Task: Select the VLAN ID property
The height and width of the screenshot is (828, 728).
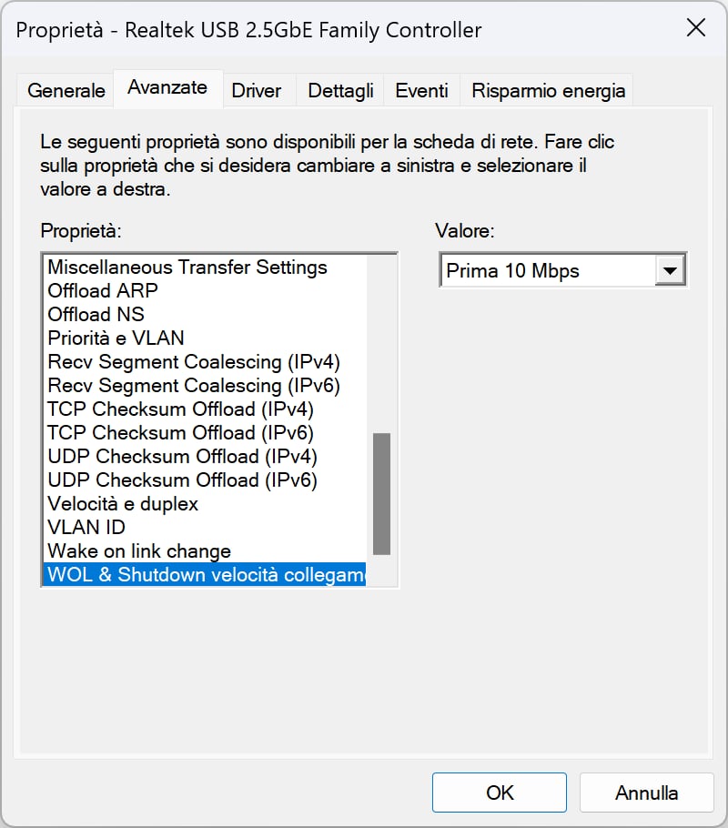Action: click(x=205, y=527)
